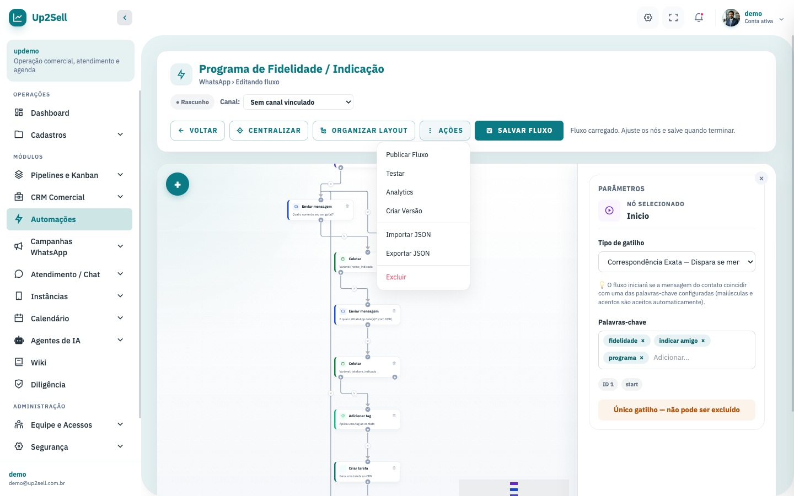794x496 pixels.
Task: Close the Parâmetros panel
Action: click(x=761, y=178)
